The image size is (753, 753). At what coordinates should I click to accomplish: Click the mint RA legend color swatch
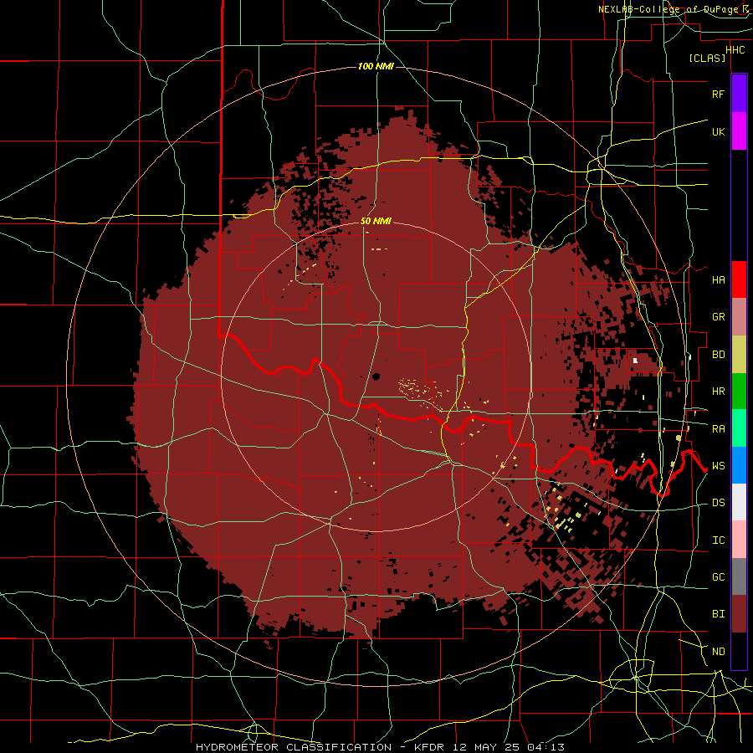[739, 428]
